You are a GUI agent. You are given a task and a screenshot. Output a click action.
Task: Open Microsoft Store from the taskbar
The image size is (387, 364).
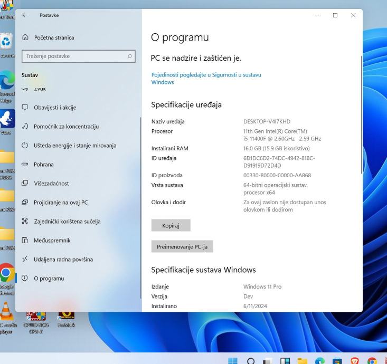(337, 361)
